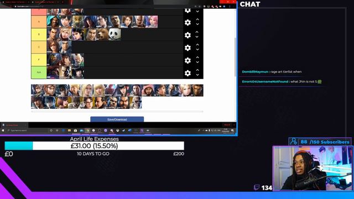Click the horizontal scrollbar below the character pool
354x199 pixels.
point(117,112)
